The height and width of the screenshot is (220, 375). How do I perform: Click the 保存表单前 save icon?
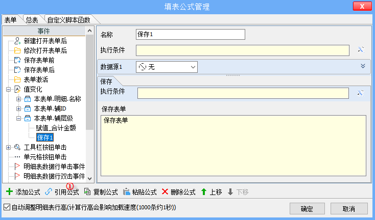pyautogui.click(x=17, y=60)
